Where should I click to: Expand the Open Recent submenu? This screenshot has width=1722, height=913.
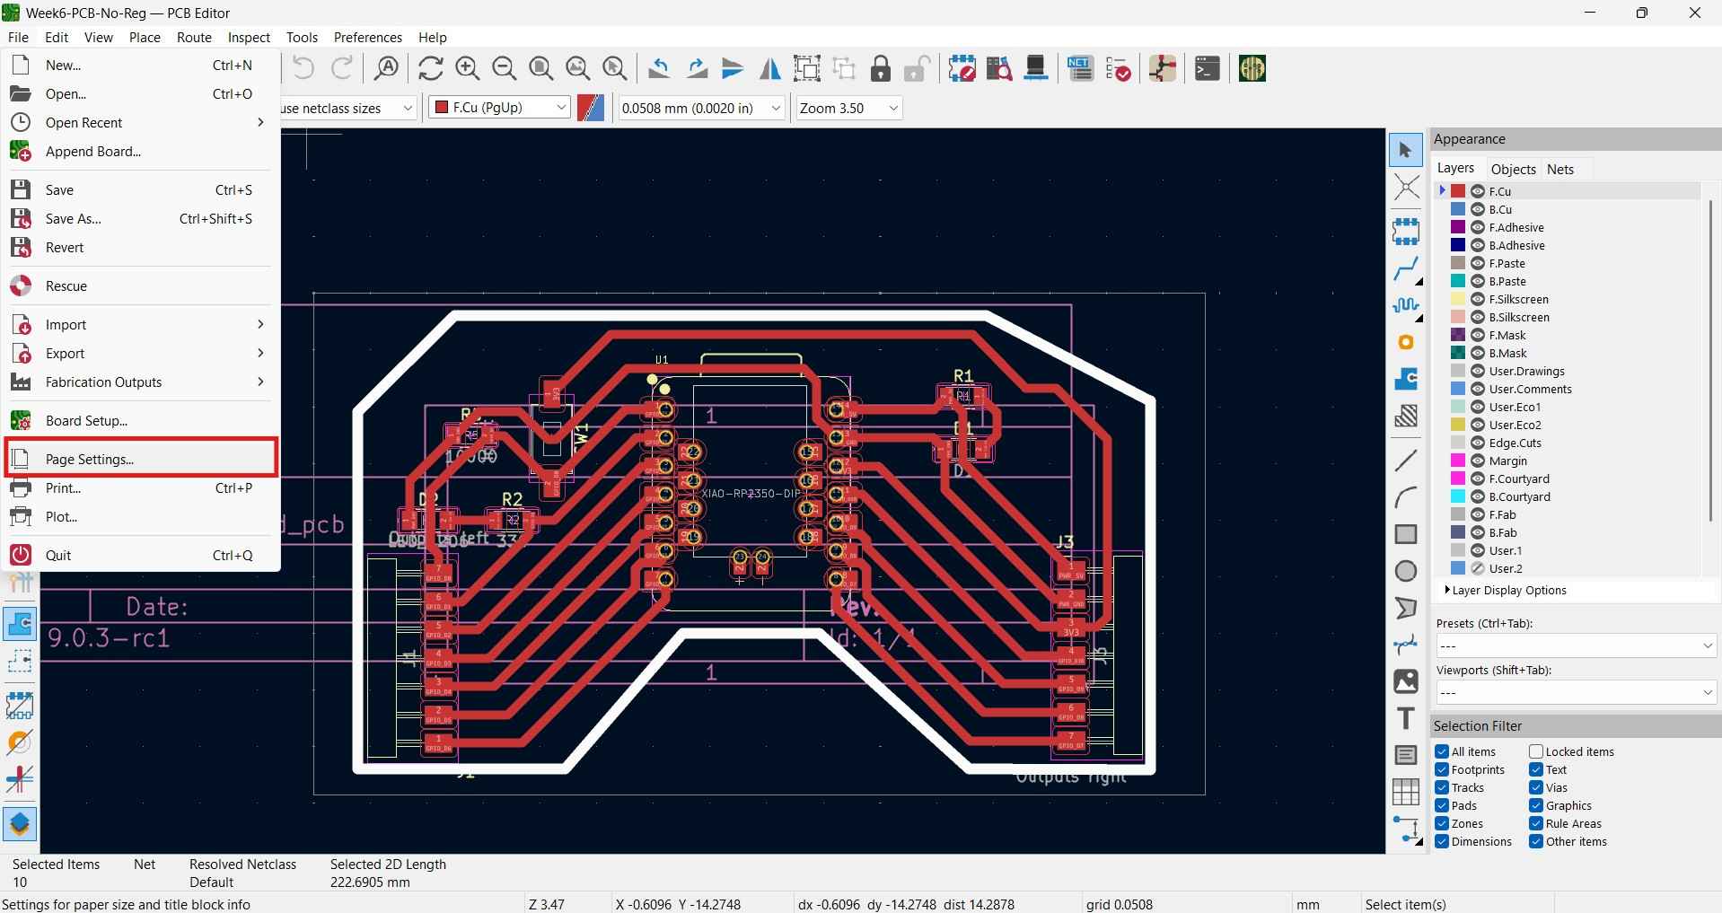coord(140,122)
